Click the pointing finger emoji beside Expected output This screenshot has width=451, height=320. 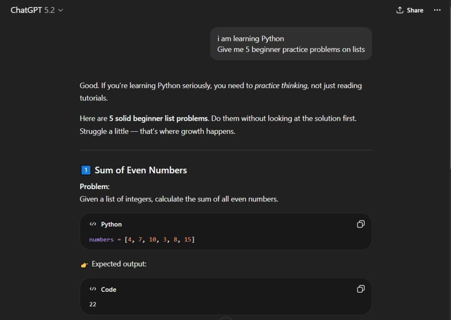pos(84,264)
